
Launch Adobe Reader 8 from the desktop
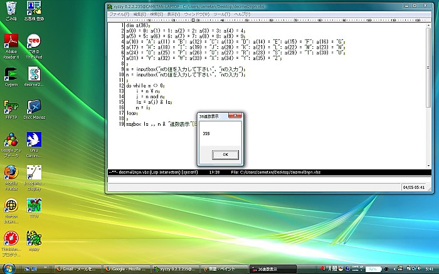click(11, 46)
